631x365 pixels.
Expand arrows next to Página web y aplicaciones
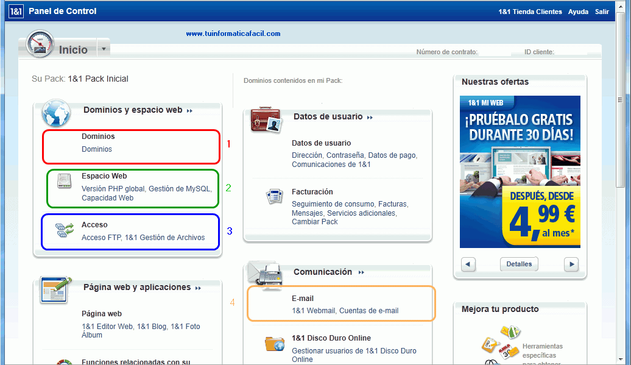click(198, 288)
